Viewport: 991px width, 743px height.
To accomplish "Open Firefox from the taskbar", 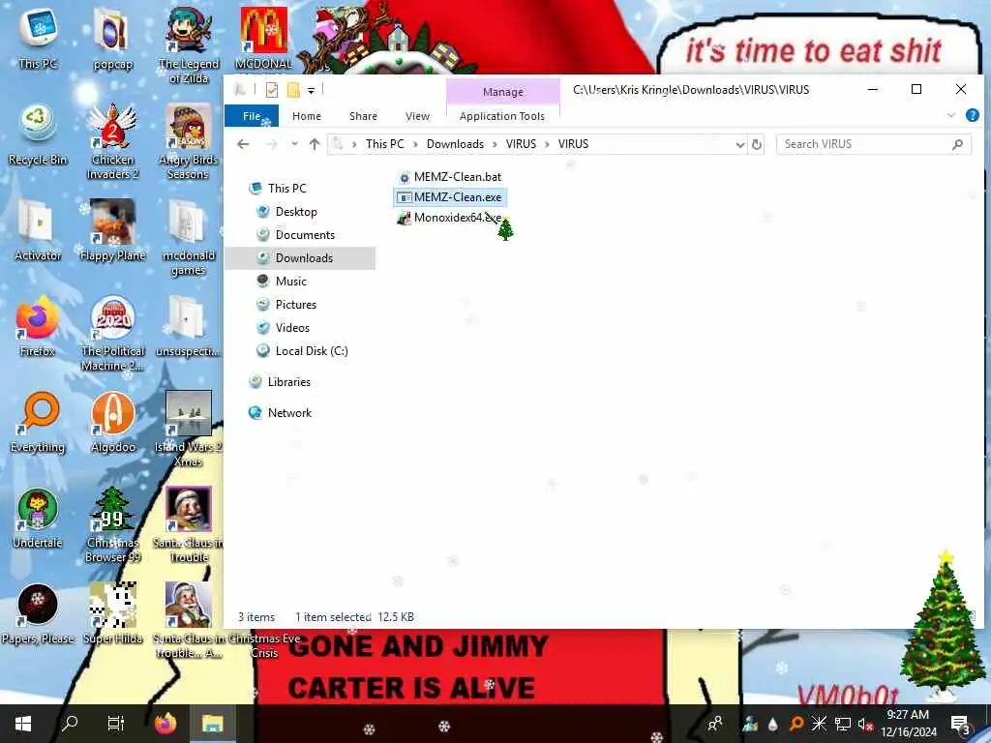I will (x=165, y=724).
